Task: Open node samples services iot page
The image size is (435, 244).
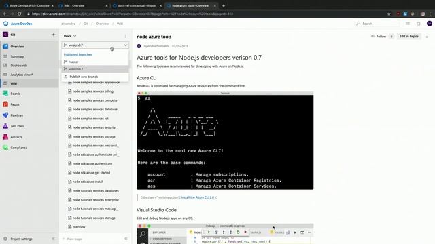Action: point(90,119)
